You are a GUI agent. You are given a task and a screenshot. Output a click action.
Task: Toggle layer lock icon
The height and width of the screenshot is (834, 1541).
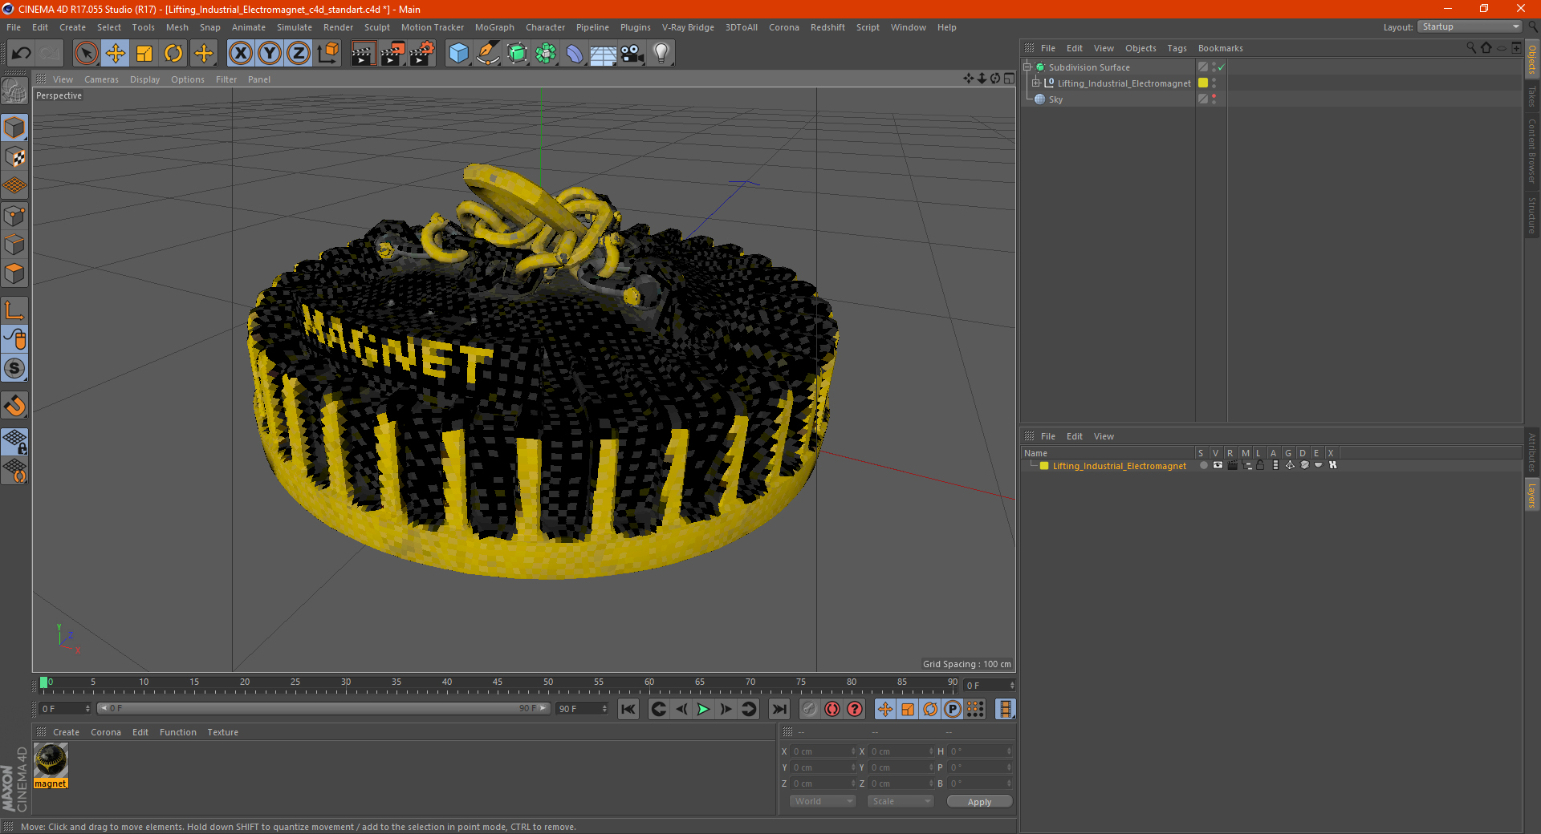[x=1260, y=465]
